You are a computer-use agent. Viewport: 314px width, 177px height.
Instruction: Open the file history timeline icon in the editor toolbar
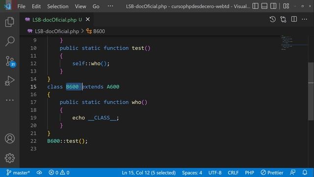273,19
